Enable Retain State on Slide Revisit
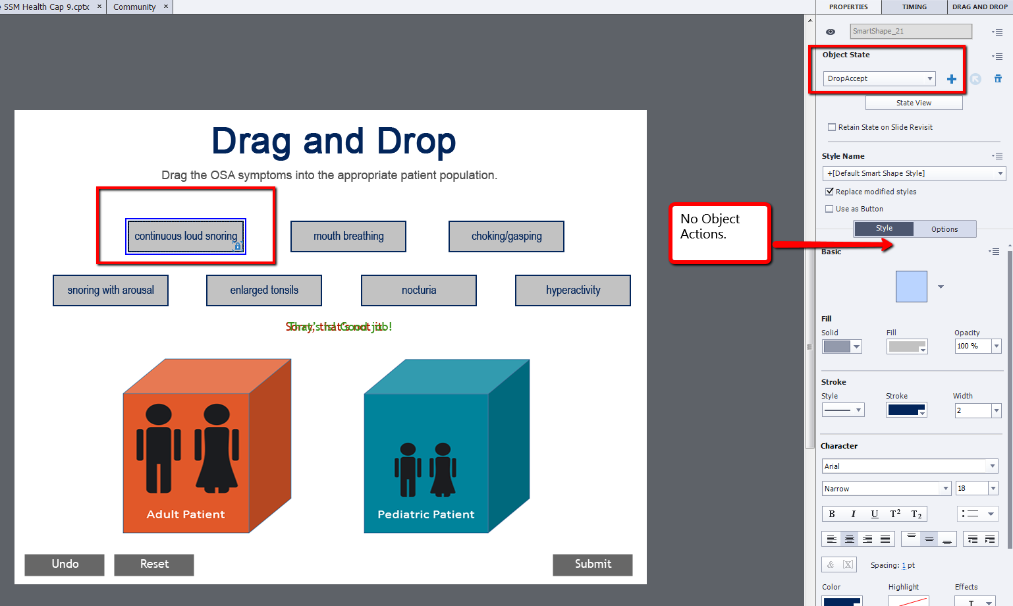 (832, 127)
